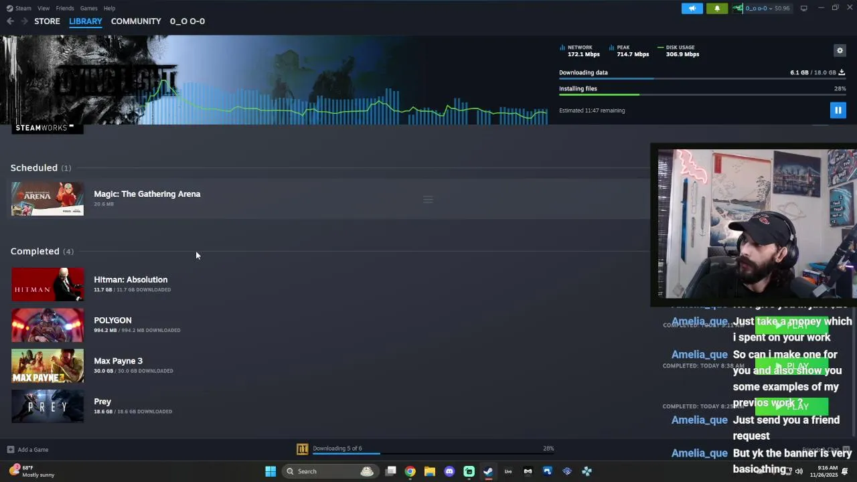
Task: Open the View menu
Action: [44, 8]
